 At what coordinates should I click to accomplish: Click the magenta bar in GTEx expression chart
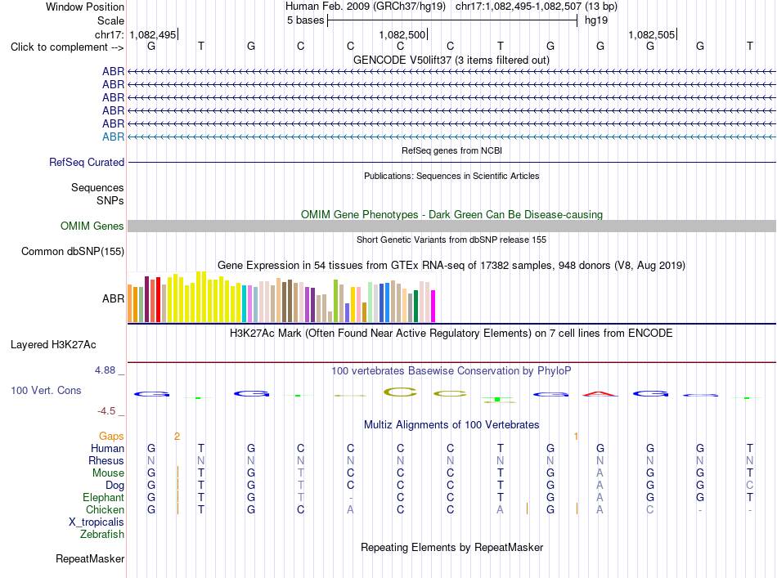point(433,306)
